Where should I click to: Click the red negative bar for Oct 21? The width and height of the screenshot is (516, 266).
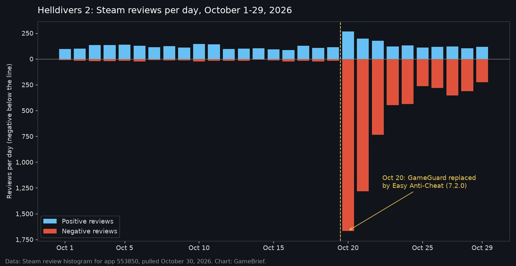pos(363,125)
